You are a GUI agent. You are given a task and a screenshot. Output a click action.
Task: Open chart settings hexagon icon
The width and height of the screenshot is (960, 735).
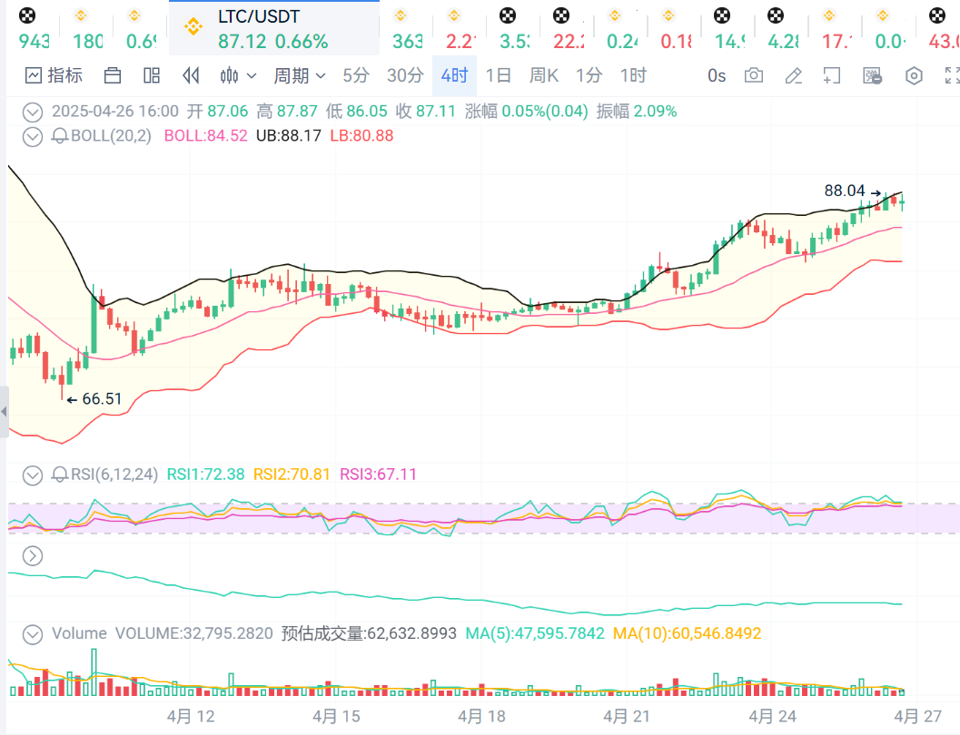914,75
